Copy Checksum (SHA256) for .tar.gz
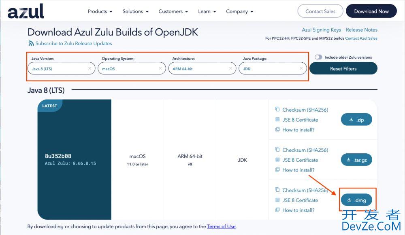 305,150
